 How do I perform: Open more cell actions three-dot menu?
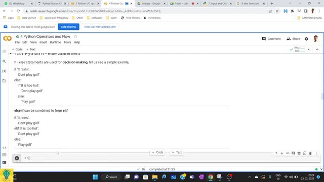(316, 153)
